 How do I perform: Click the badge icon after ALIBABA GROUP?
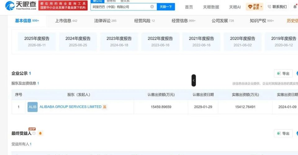coord(105,107)
